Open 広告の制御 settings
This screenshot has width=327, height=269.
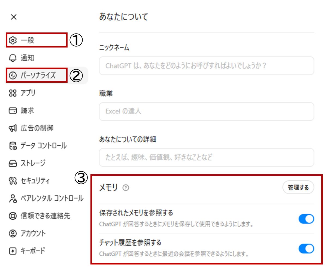pos(47,128)
